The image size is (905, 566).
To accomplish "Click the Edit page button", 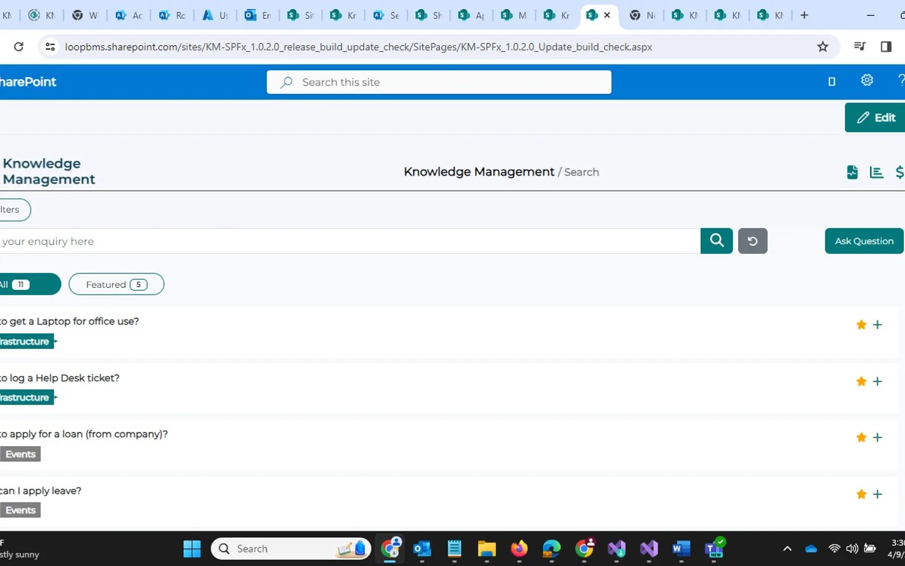I will pyautogui.click(x=875, y=117).
